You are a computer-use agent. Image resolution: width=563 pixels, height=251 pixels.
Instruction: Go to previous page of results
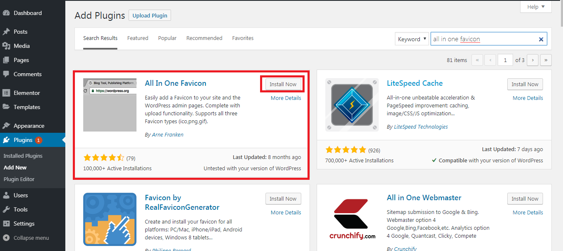(491, 60)
